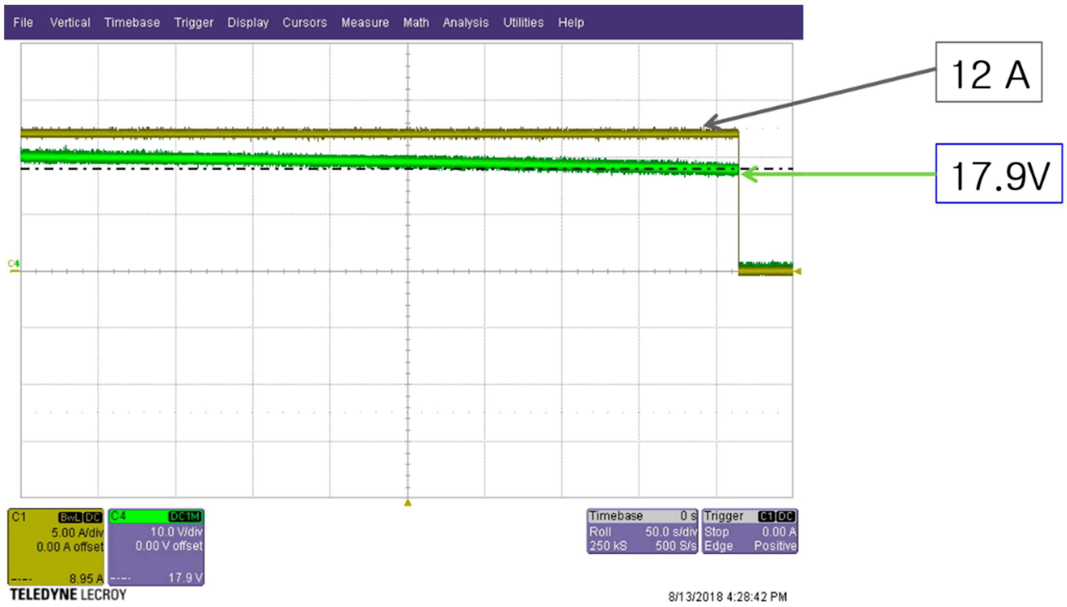Open the Timebase menu
Image resolution: width=1067 pixels, height=607 pixels.
tap(132, 23)
